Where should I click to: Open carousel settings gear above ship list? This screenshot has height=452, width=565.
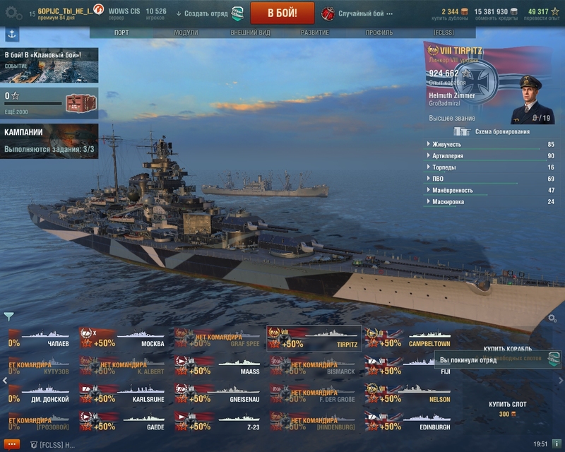[x=552, y=318]
